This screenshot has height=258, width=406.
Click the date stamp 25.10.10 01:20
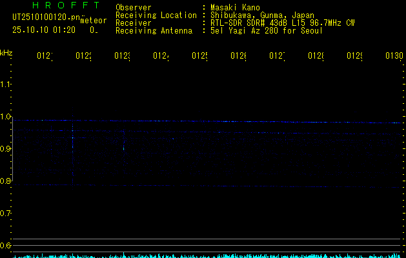(x=44, y=30)
